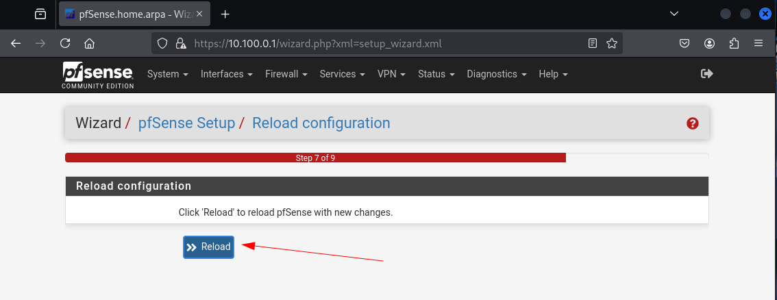Click the pfSense logout icon
777x300 pixels.
(x=706, y=74)
